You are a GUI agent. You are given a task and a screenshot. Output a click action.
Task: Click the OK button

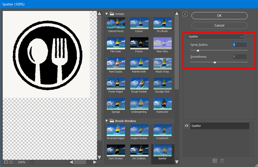coord(219,16)
